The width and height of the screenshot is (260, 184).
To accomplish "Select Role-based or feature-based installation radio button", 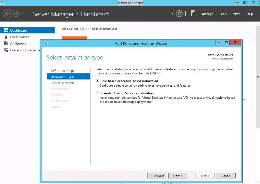I will coord(97,81).
